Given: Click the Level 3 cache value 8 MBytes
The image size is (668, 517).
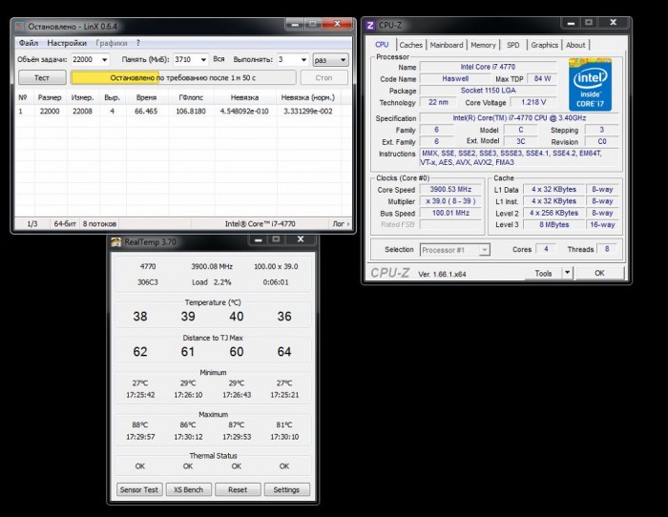Looking at the screenshot, I should 553,224.
